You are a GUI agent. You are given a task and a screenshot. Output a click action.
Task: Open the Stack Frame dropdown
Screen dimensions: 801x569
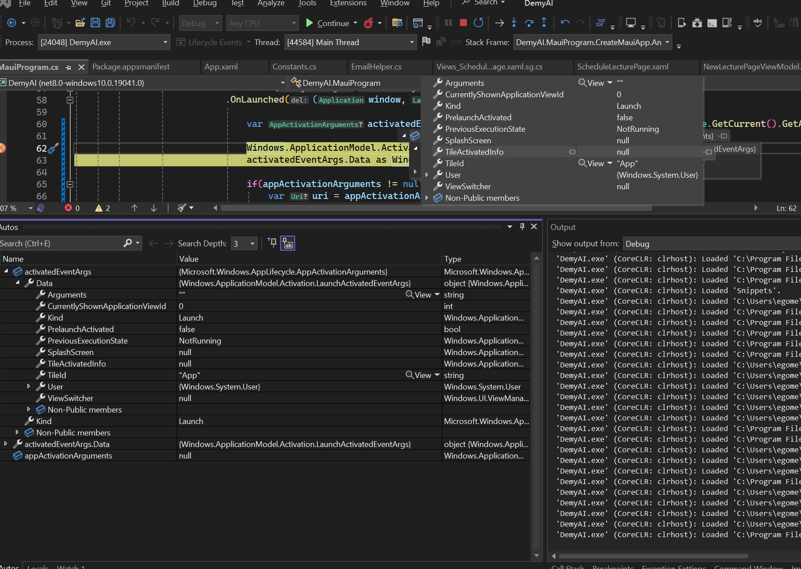click(x=592, y=42)
